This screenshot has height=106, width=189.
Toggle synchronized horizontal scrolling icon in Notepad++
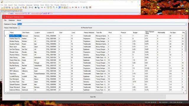click(x=50, y=7)
